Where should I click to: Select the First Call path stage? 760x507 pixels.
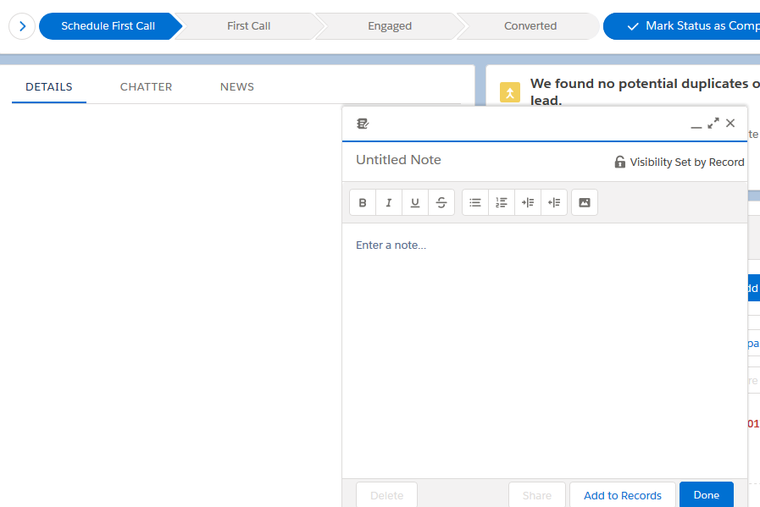click(249, 26)
